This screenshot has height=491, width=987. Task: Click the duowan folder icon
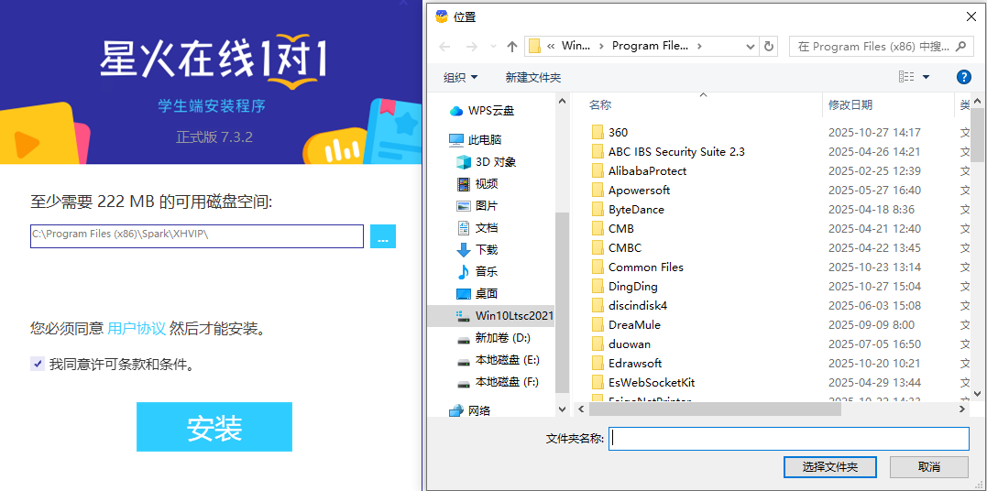598,344
